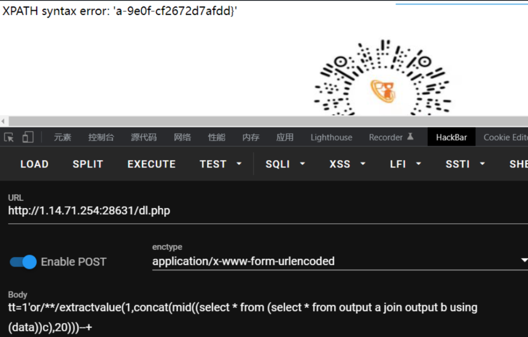Toggle the device toolbar icon

click(28, 137)
